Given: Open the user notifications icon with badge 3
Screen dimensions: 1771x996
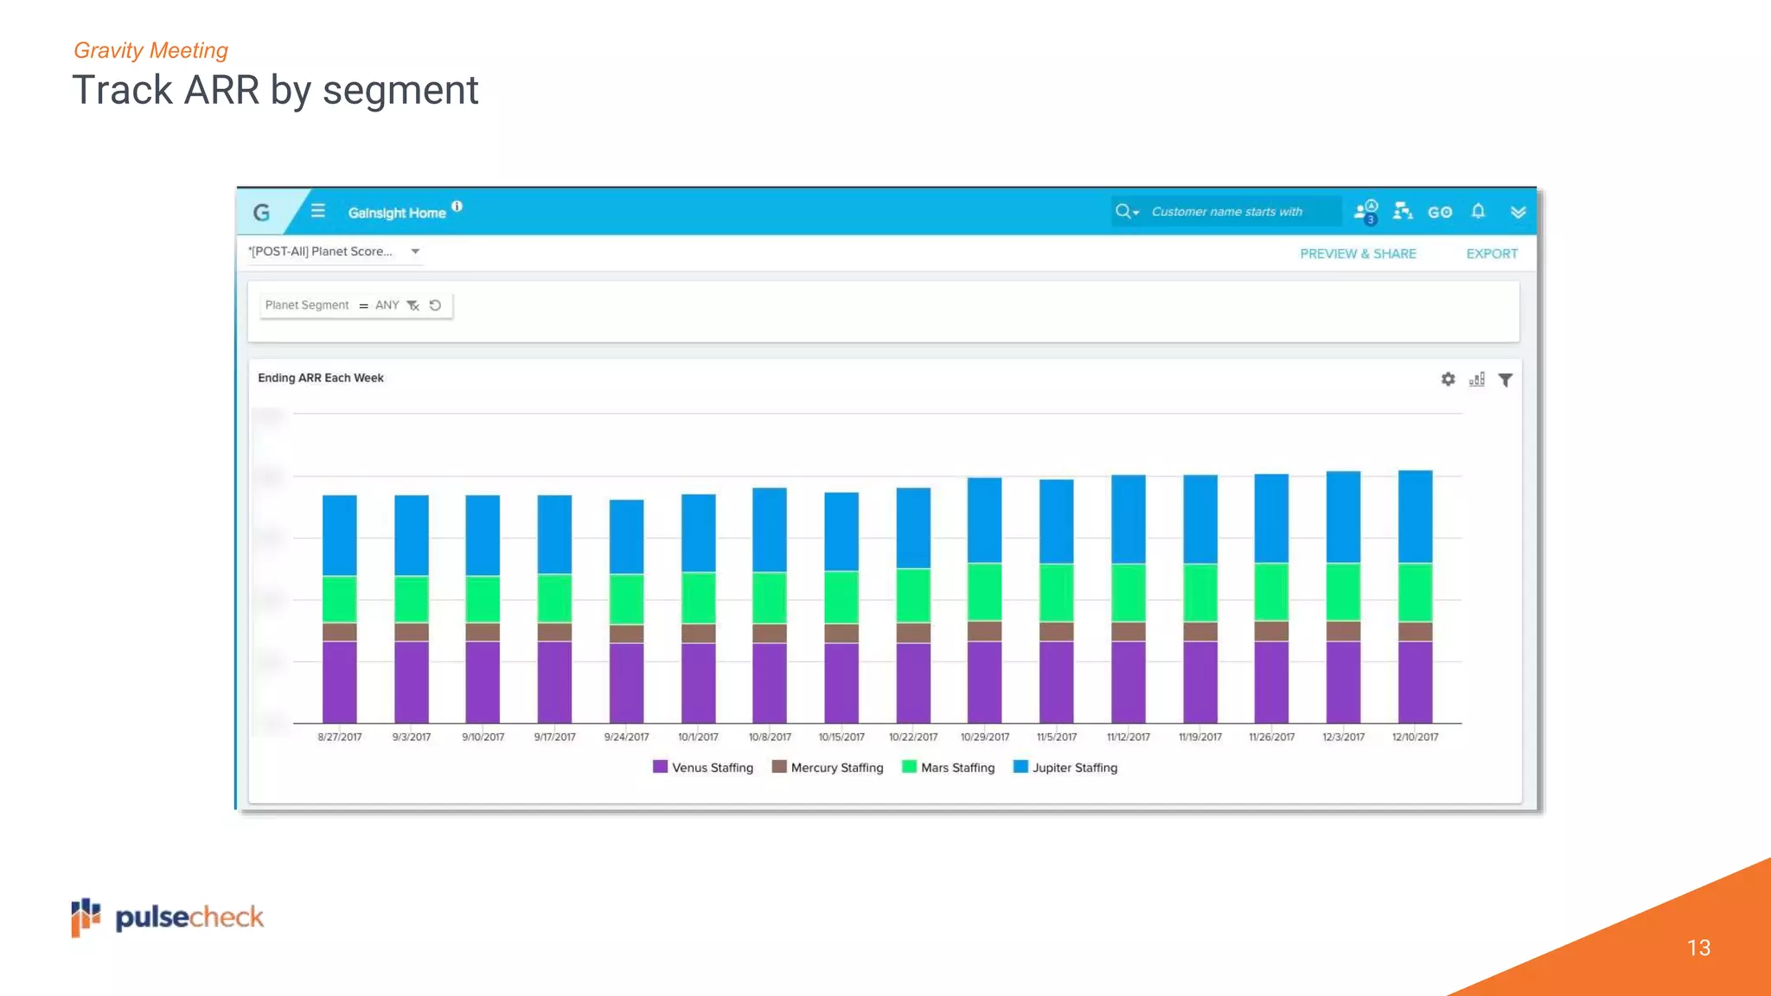Looking at the screenshot, I should (x=1365, y=212).
